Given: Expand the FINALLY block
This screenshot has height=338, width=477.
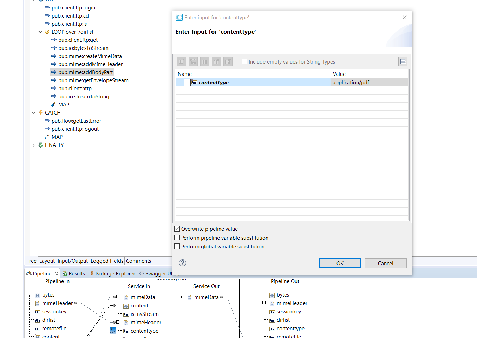Looking at the screenshot, I should point(33,145).
